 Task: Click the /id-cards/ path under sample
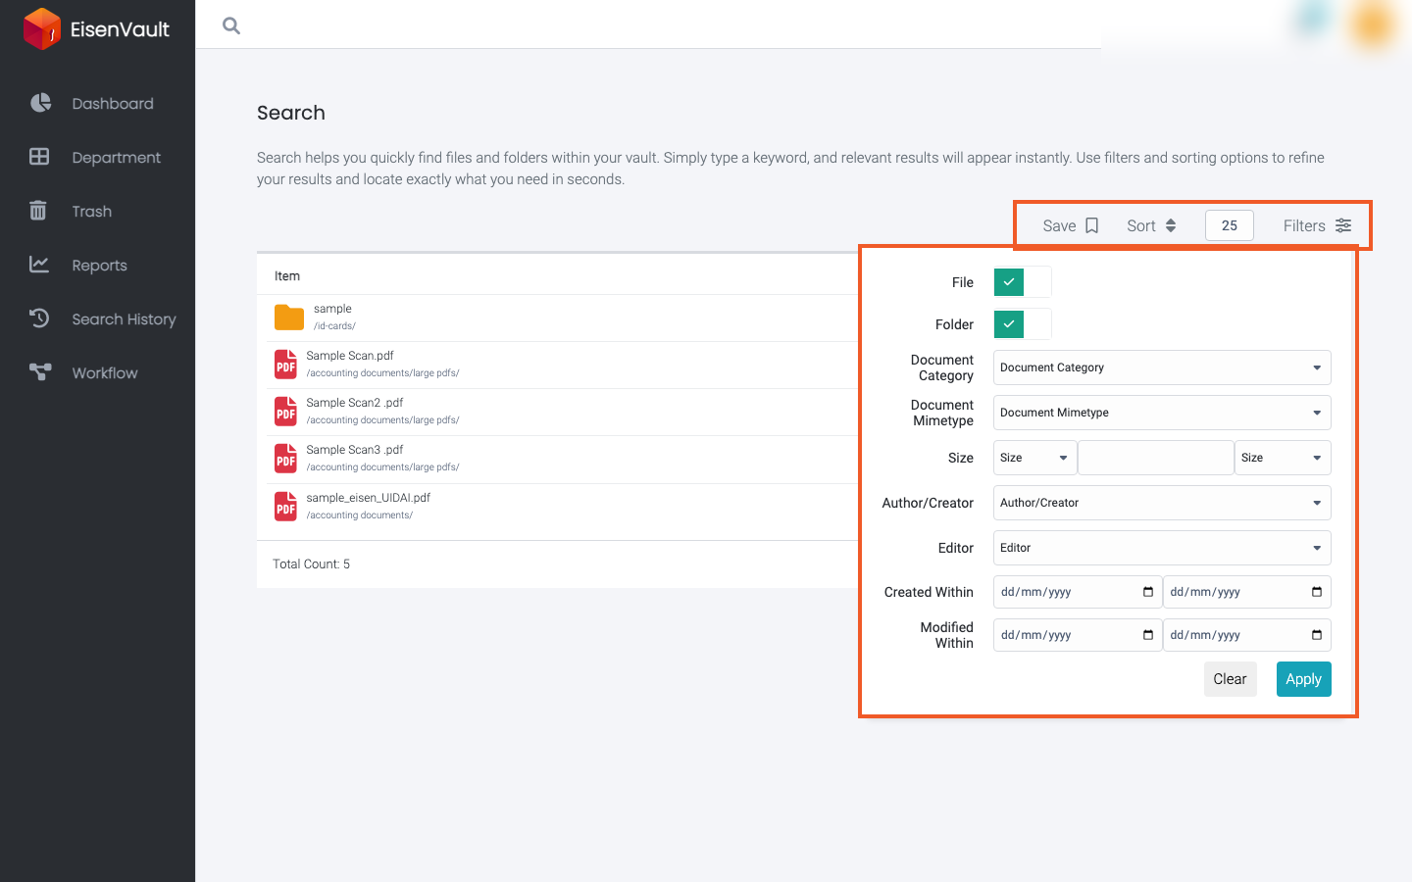334,326
